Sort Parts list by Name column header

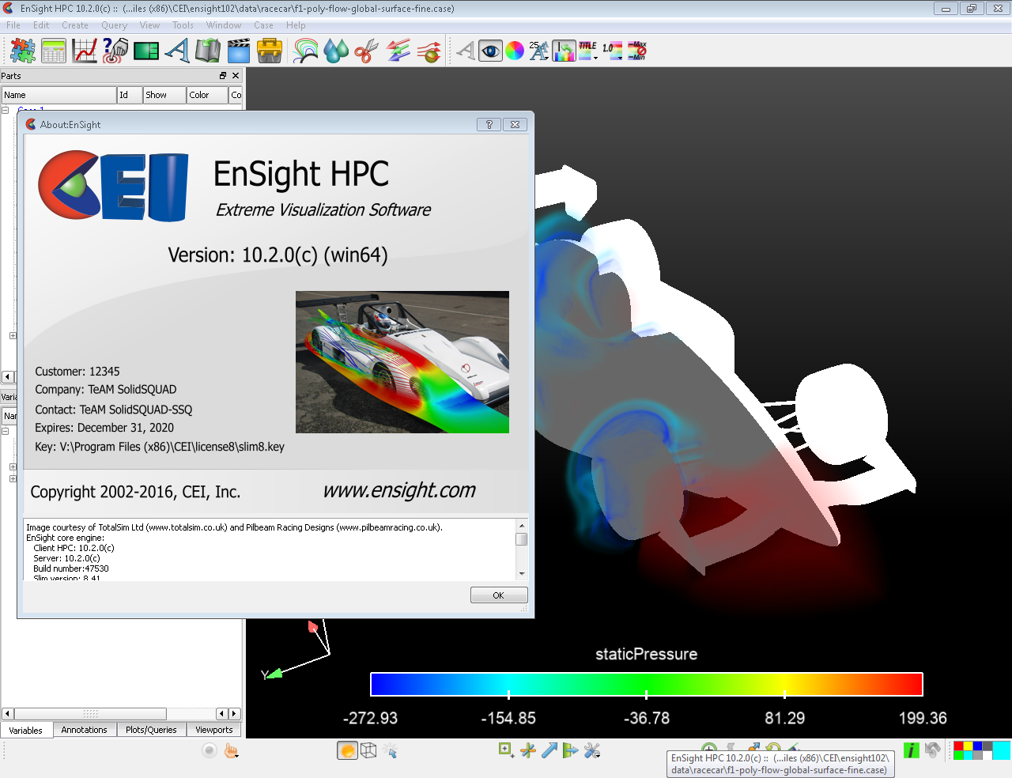pos(59,95)
